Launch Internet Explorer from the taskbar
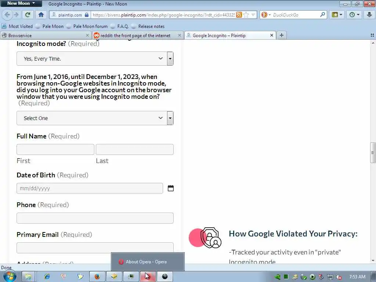 point(47,276)
